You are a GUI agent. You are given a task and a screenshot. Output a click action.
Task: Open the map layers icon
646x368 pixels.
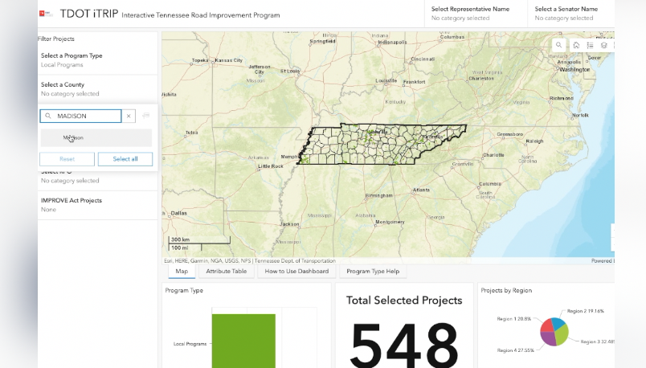click(603, 45)
